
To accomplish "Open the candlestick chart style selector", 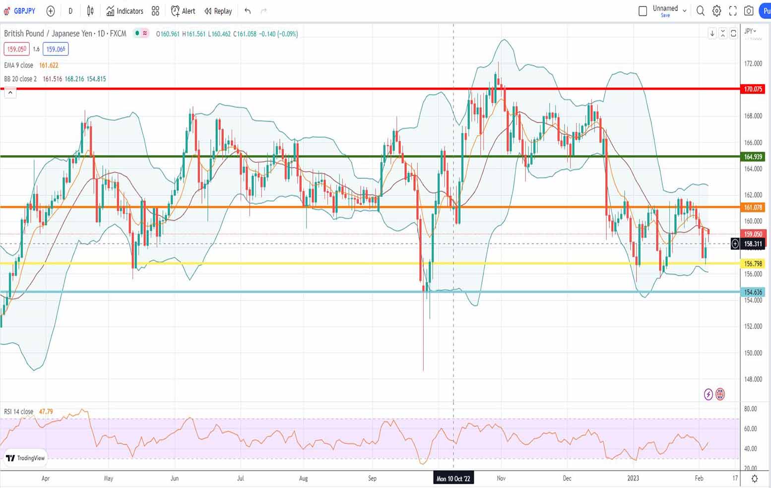I will [x=90, y=11].
